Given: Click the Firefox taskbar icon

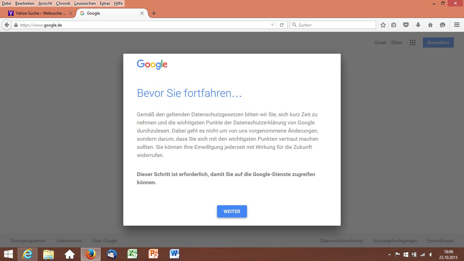Looking at the screenshot, I should (x=91, y=254).
